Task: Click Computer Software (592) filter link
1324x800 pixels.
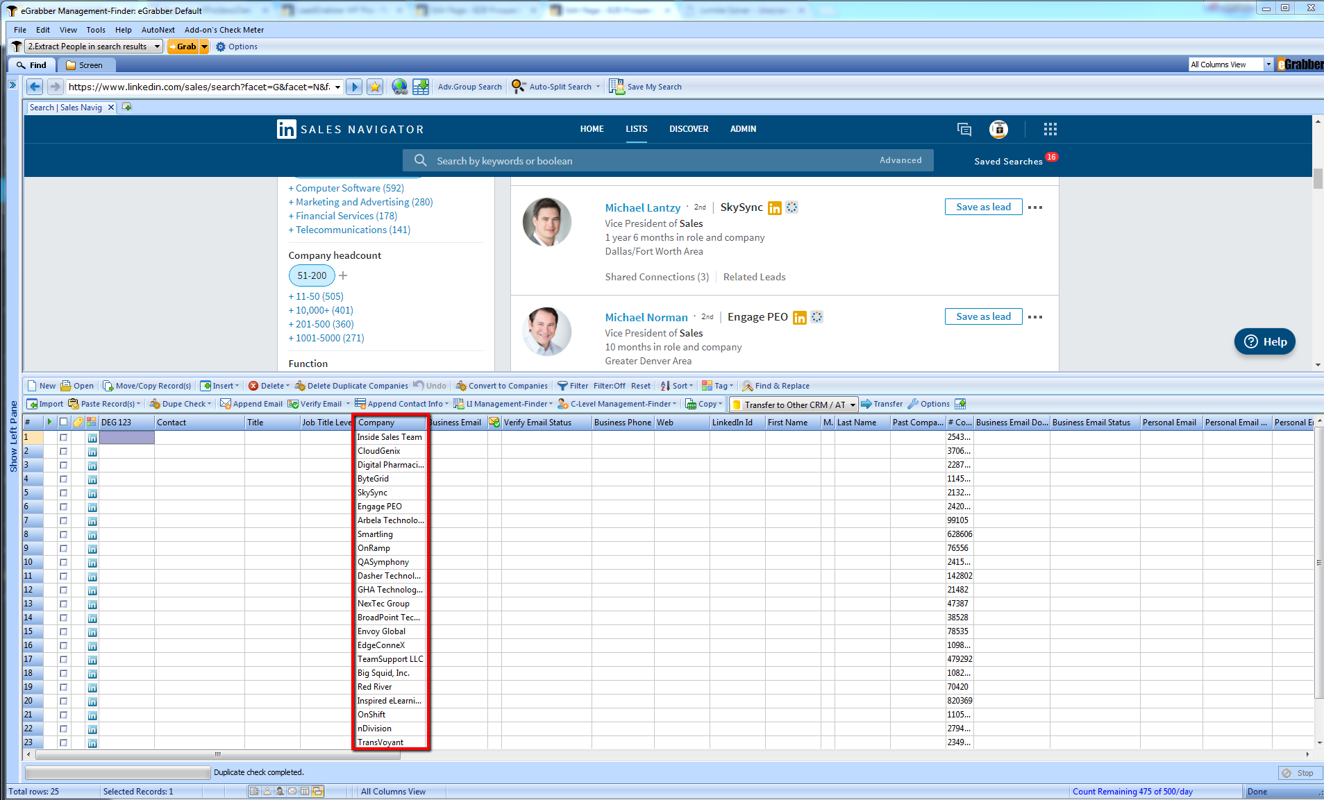Action: pyautogui.click(x=349, y=188)
